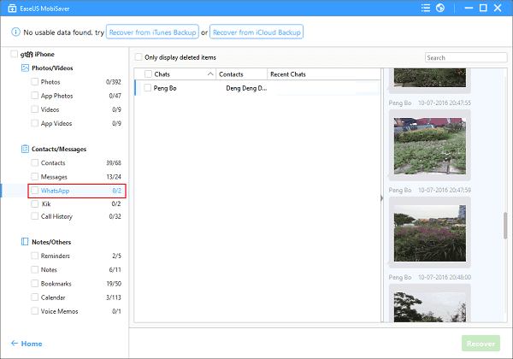Click the back arrow next to Home
This screenshot has height=359, width=513.
[15, 343]
